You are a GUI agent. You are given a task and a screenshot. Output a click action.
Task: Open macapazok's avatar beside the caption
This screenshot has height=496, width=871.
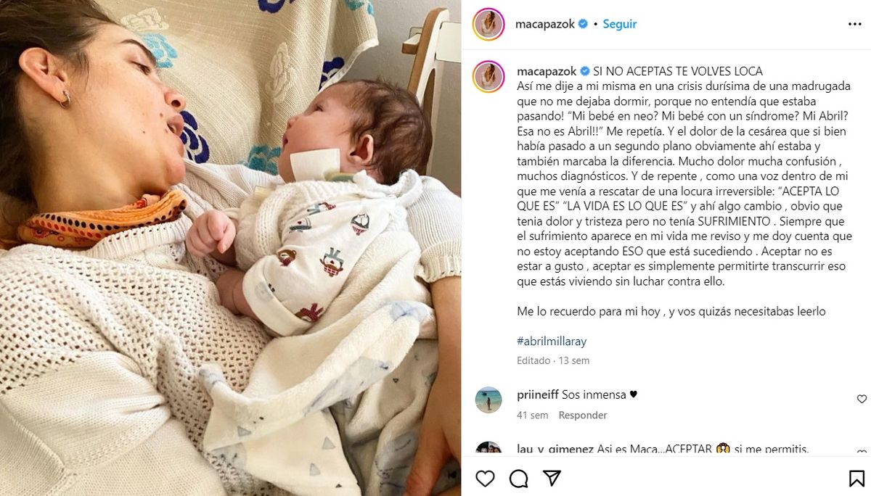(488, 77)
